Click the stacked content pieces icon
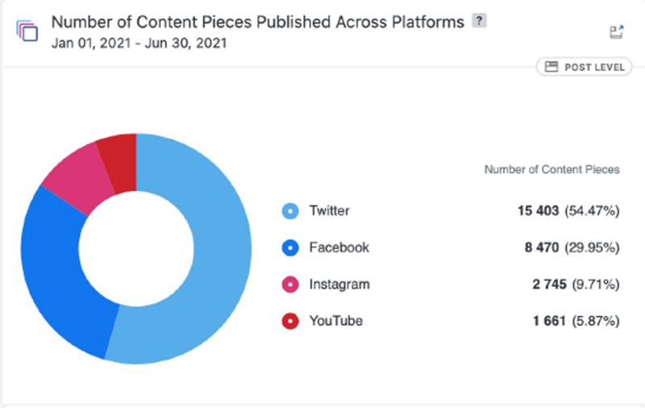This screenshot has width=645, height=408. point(27,31)
